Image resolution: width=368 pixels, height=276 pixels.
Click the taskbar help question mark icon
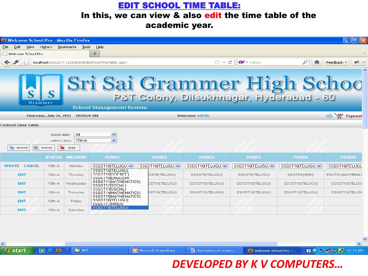pos(308,250)
